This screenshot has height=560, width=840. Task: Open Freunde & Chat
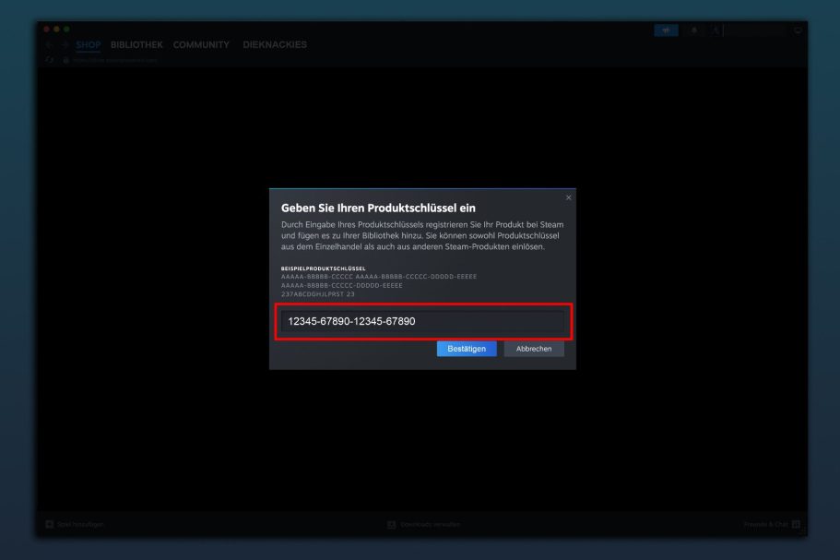[x=766, y=524]
